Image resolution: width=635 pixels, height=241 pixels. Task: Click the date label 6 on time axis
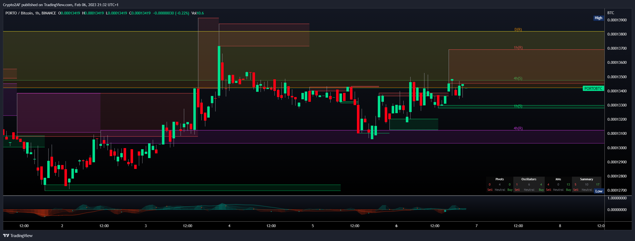pos(396,226)
